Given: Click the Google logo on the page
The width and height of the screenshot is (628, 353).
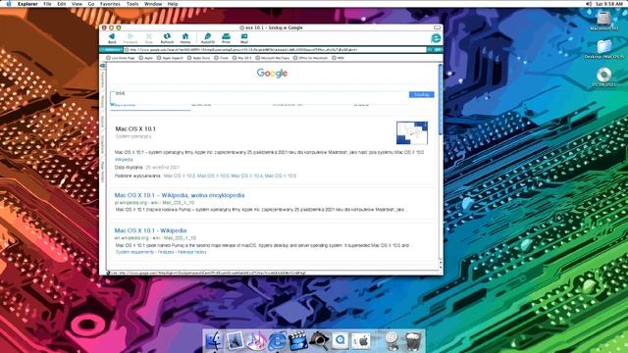Looking at the screenshot, I should point(273,74).
